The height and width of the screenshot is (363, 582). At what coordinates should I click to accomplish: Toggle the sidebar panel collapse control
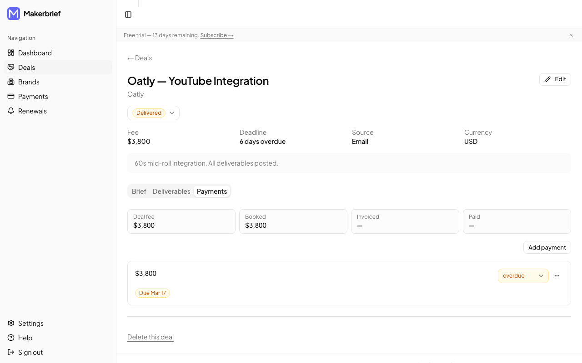point(128,14)
